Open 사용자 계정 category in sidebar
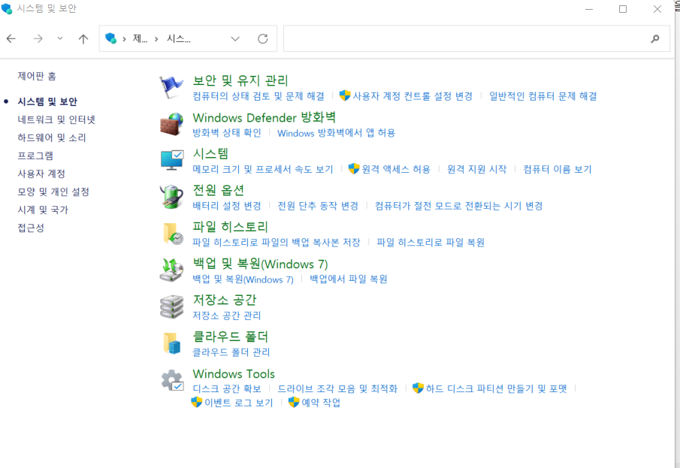Screen dimensions: 680x468 pos(41,174)
